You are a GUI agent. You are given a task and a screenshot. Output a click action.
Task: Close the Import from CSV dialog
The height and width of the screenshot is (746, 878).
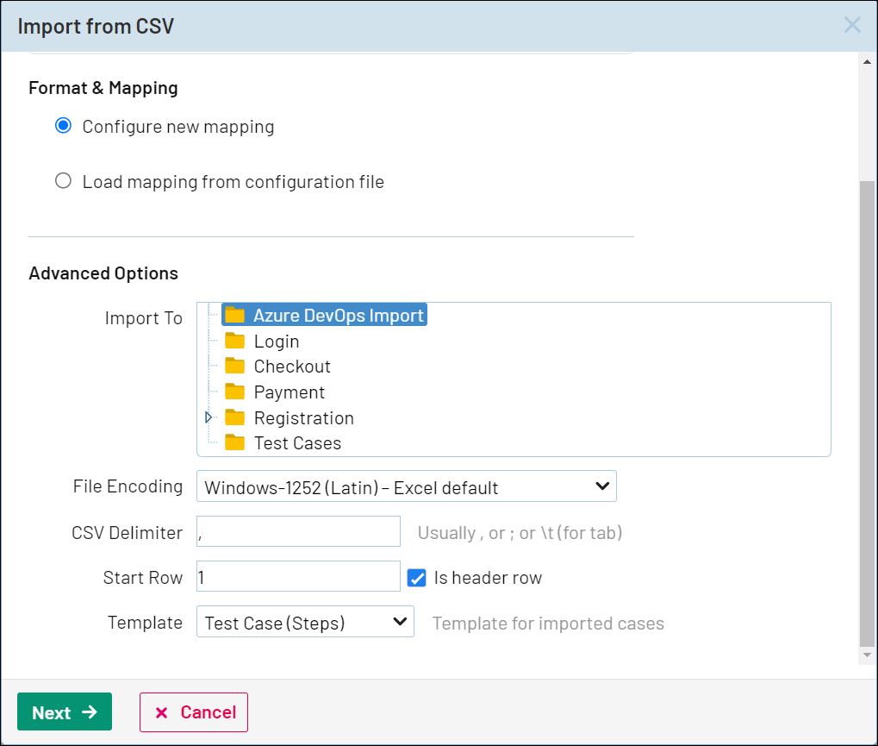point(851,25)
